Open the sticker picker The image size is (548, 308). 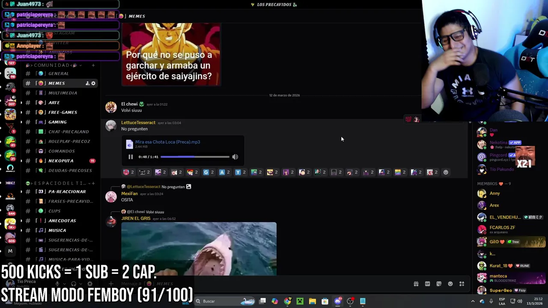tap(439, 284)
